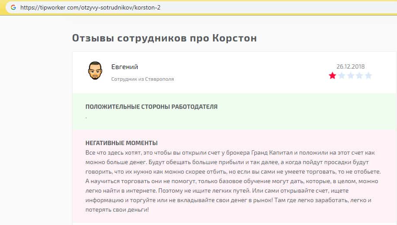Click last line потерять свои деньги!

117,210
